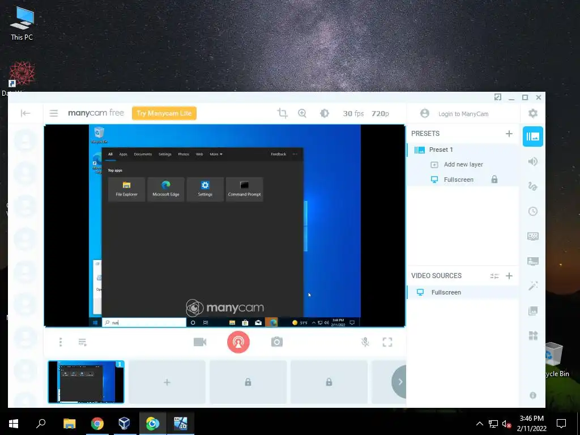The height and width of the screenshot is (435, 580).
Task: Open the playlist icon below preview
Action: [83, 342]
